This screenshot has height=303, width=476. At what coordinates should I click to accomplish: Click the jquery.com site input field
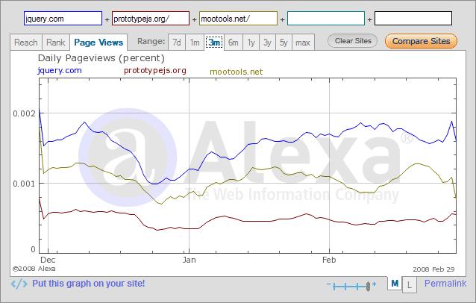point(63,19)
